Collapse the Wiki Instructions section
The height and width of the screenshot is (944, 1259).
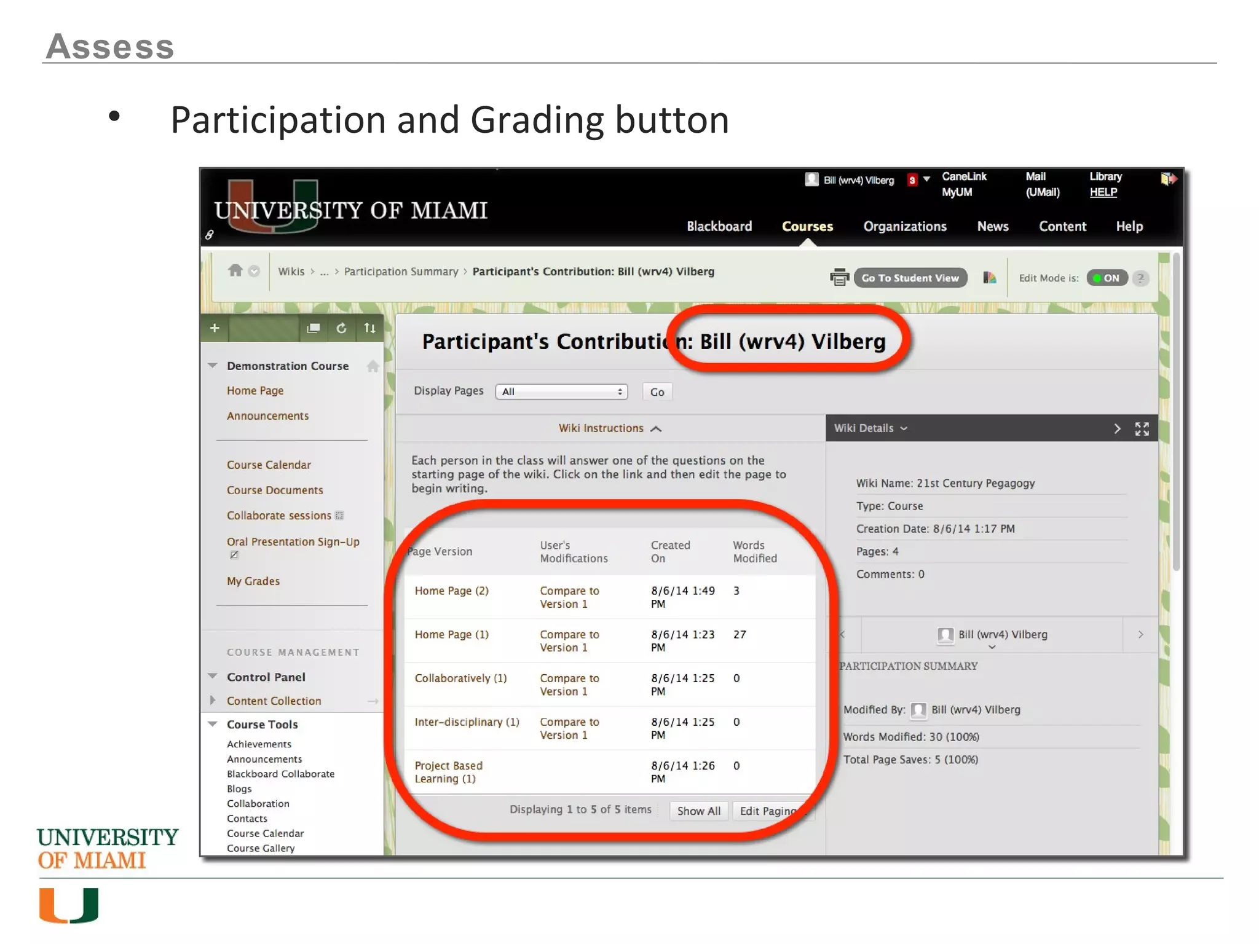610,428
